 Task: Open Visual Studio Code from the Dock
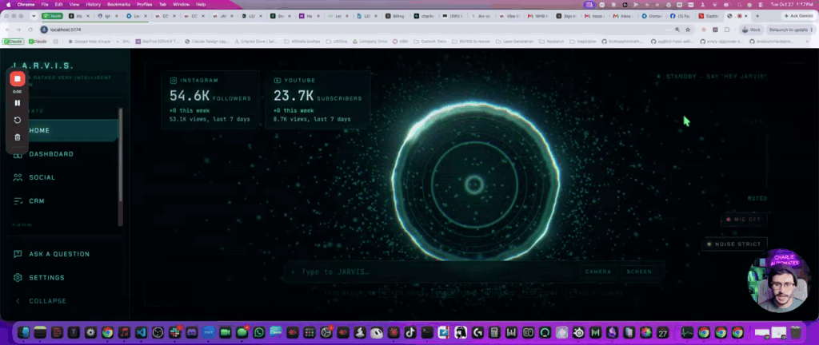141,332
